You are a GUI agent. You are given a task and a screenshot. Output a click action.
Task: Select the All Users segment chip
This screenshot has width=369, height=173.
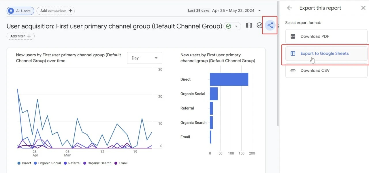click(x=20, y=11)
